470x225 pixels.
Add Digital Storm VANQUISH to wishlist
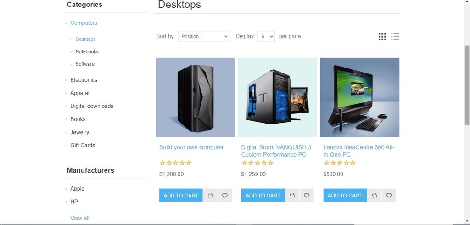pos(307,195)
